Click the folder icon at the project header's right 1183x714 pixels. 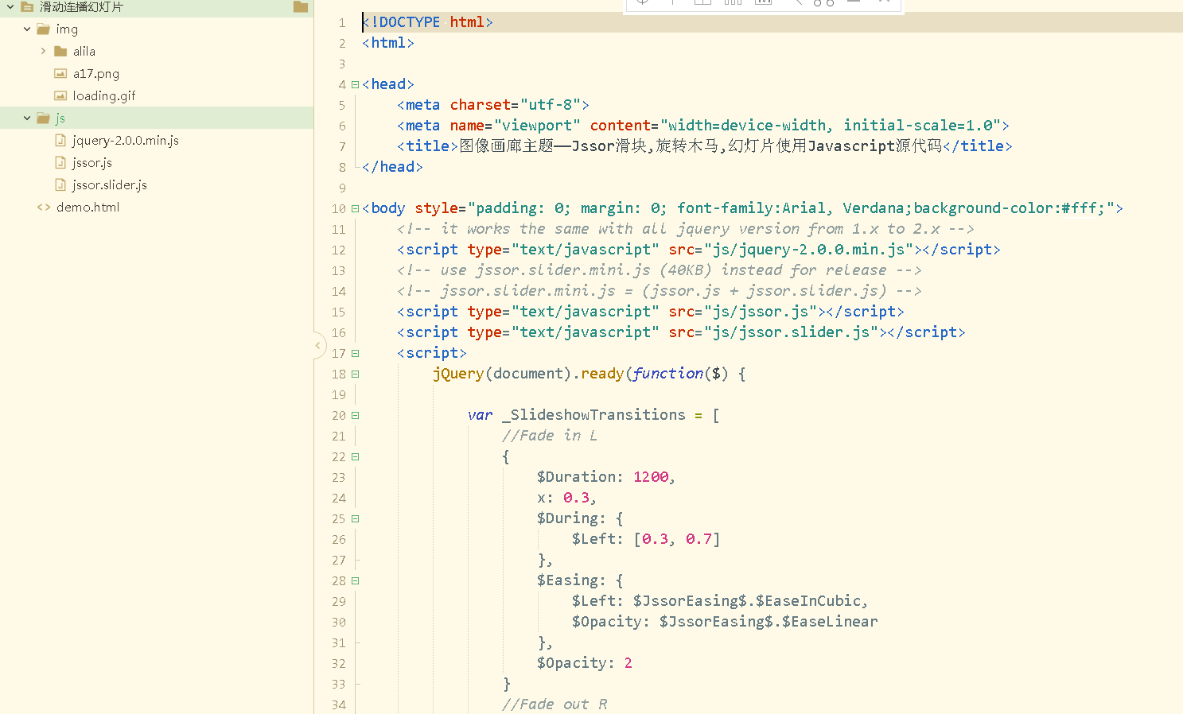click(x=301, y=6)
